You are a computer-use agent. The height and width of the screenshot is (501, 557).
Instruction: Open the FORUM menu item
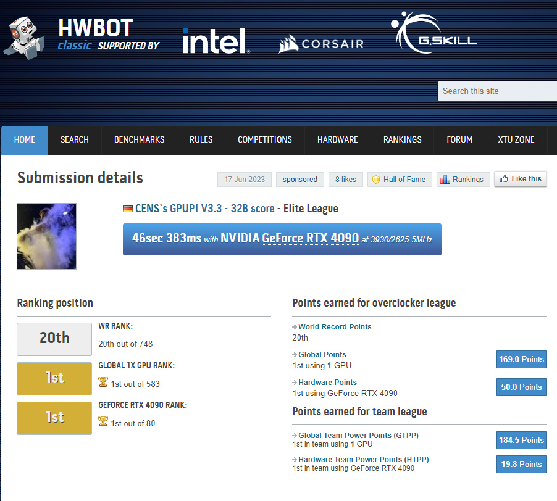coord(459,140)
